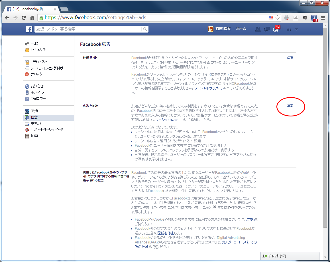Viewport: 330px width, 262px height.
Task: Open the privacy shortcuts lock icon
Action: [289, 29]
